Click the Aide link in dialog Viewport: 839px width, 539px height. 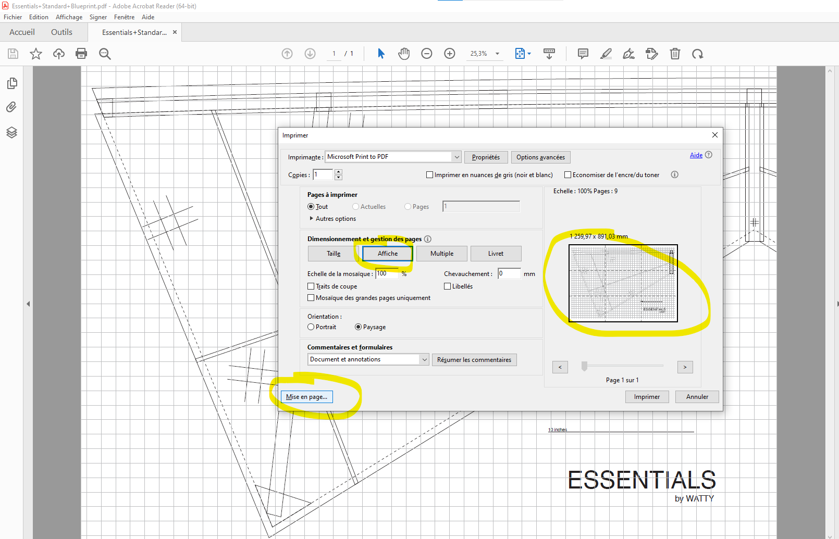click(696, 155)
